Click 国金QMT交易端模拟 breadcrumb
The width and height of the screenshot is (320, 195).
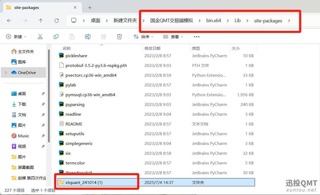(x=172, y=21)
